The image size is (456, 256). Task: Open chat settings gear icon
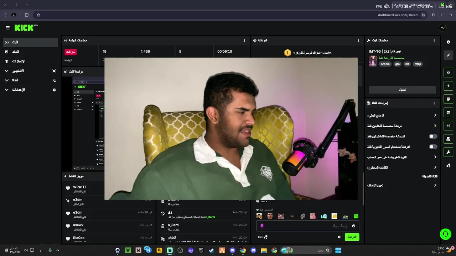click(x=339, y=237)
